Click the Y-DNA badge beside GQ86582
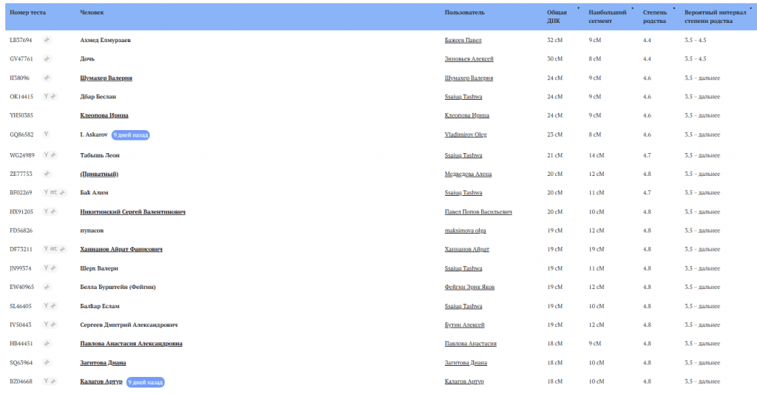 tap(47, 135)
